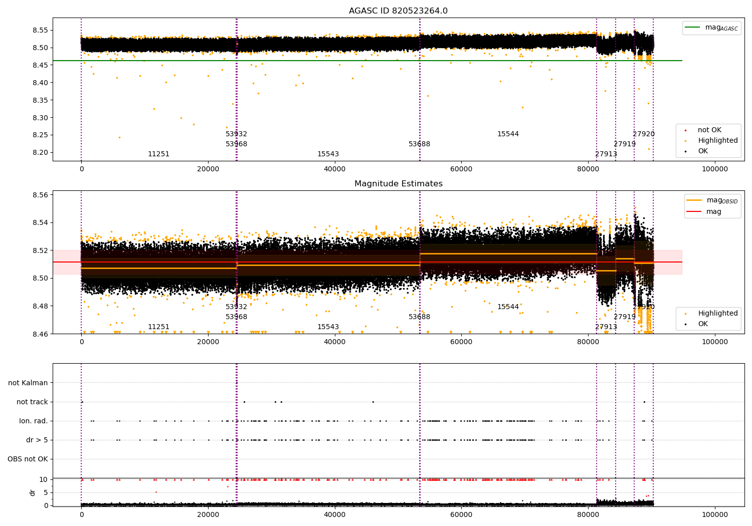Viewport: 752px width, 526px height.
Task: Click the 'not track' y-axis label
Action: pos(33,402)
